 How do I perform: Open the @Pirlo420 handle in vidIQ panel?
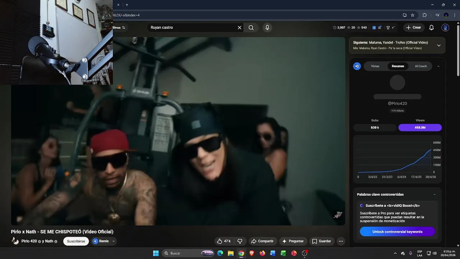coord(397,104)
